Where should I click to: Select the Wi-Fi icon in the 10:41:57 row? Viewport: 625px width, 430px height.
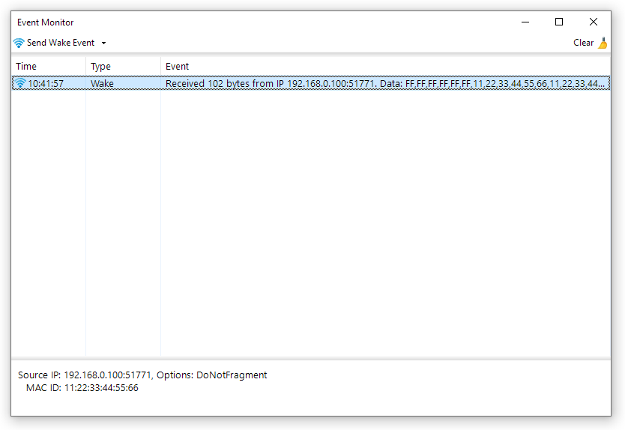pyautogui.click(x=20, y=84)
